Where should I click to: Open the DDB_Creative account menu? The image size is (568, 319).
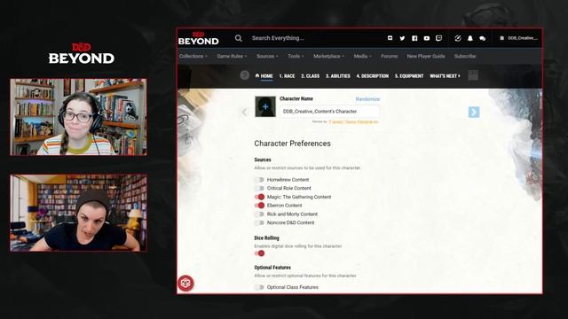pyautogui.click(x=518, y=38)
